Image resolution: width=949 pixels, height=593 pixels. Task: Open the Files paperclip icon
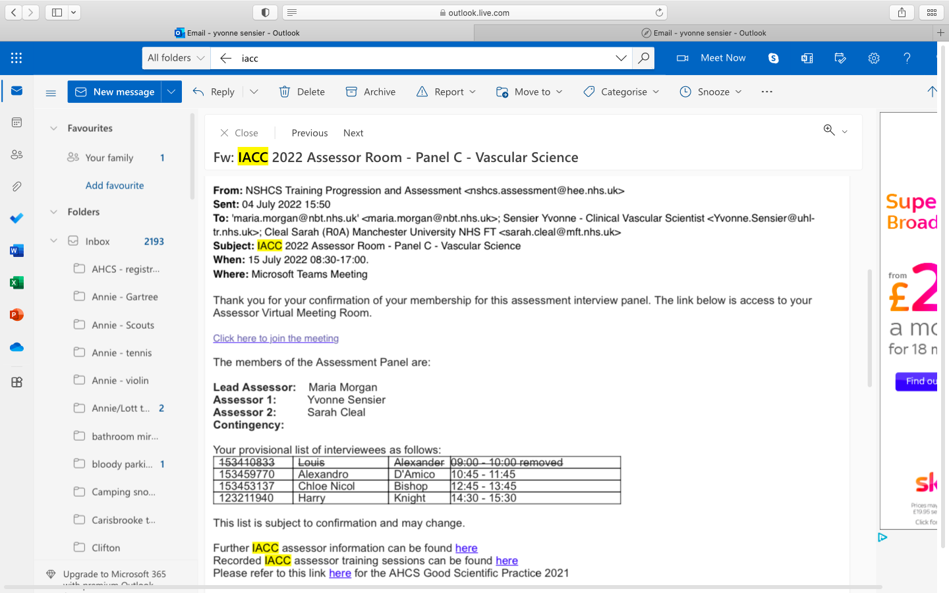coord(16,186)
